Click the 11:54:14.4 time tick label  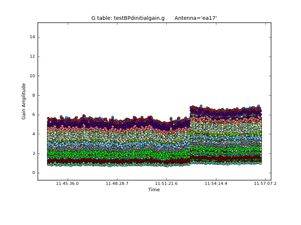(x=216, y=184)
